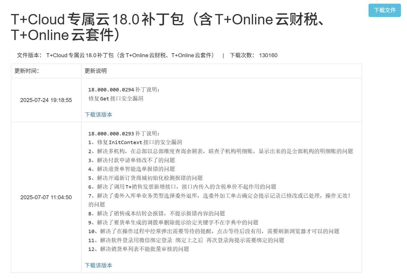Click the 2025-07-24 19:18:55 timestamp cell
The height and width of the screenshot is (279, 407).
(x=46, y=100)
